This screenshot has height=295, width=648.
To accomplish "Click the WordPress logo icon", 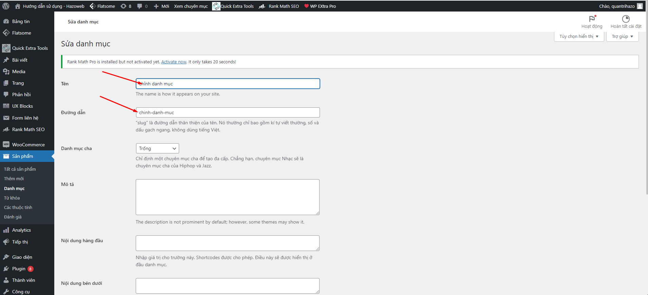I will coord(6,6).
